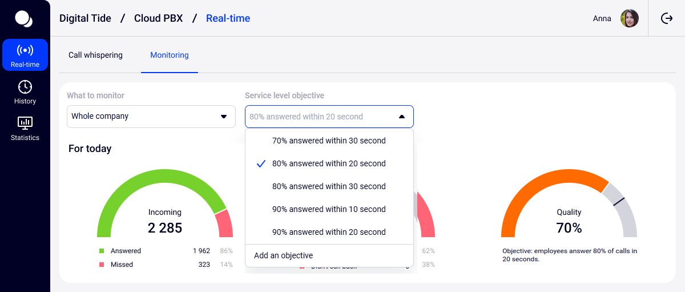The image size is (685, 292).
Task: Click Cloud PBX in the breadcrumb
Action: coord(158,18)
